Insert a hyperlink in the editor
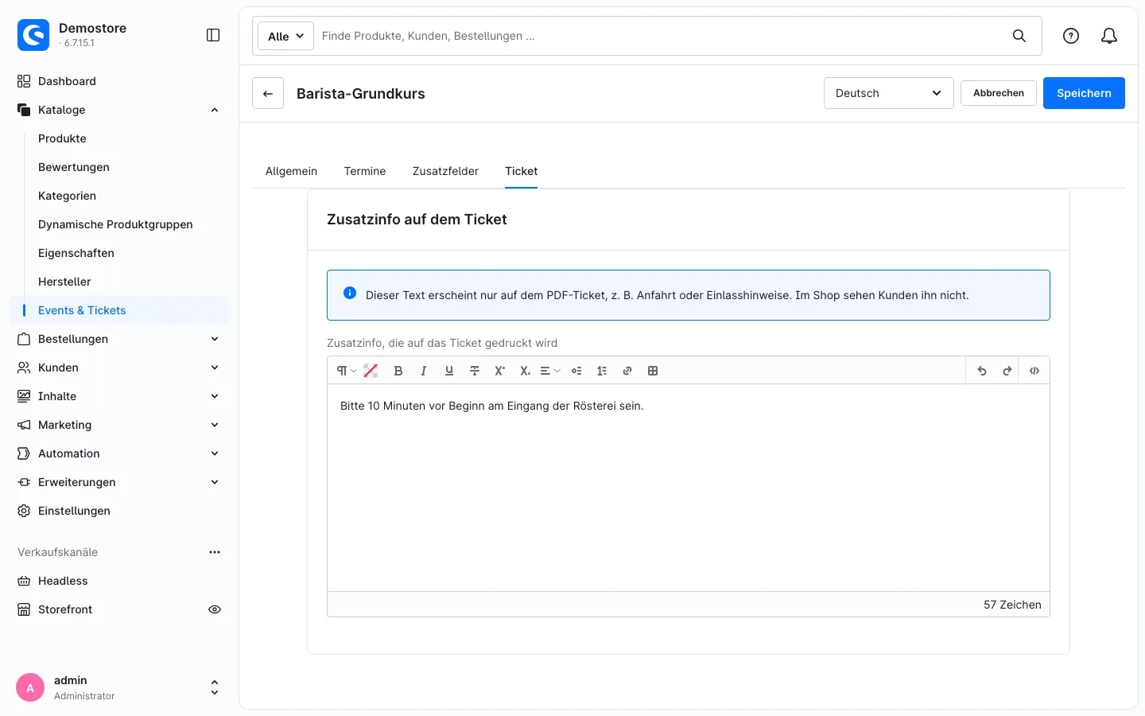Image resolution: width=1145 pixels, height=716 pixels. click(x=627, y=371)
